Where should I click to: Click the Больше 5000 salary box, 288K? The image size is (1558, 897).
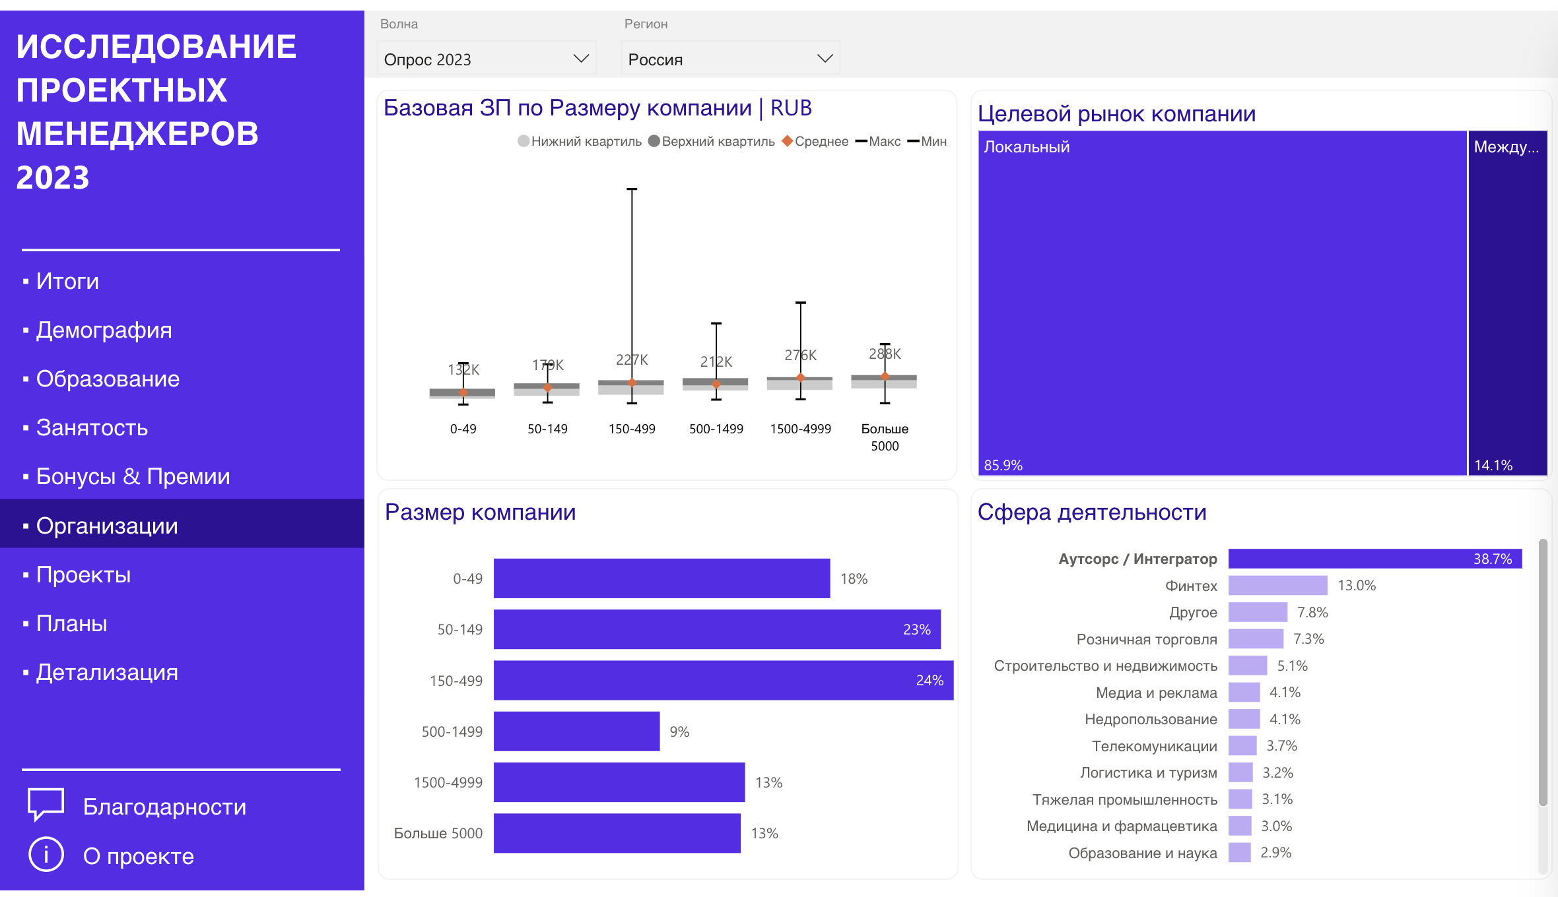tap(884, 382)
